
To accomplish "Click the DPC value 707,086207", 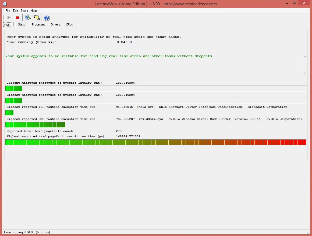I will pos(125,119).
